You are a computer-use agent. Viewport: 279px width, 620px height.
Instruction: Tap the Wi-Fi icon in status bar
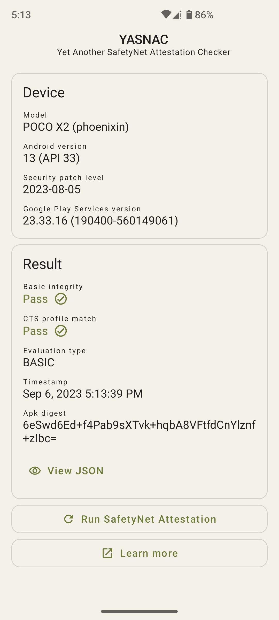(x=166, y=14)
